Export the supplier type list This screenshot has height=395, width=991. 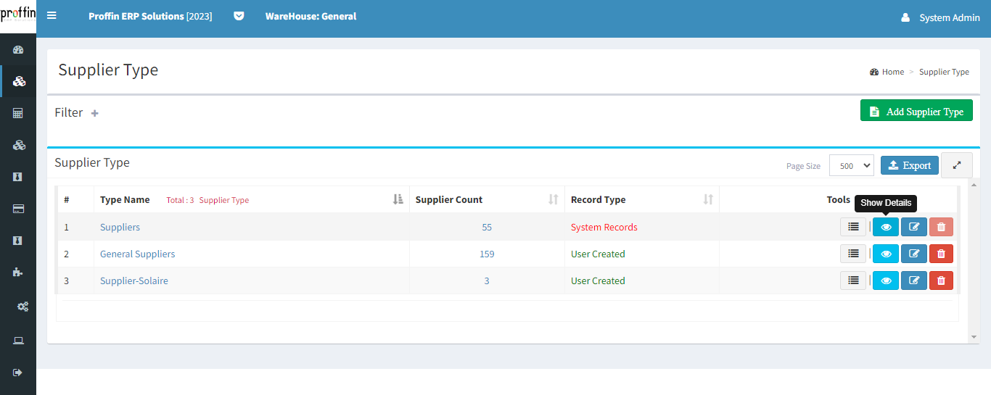(909, 165)
